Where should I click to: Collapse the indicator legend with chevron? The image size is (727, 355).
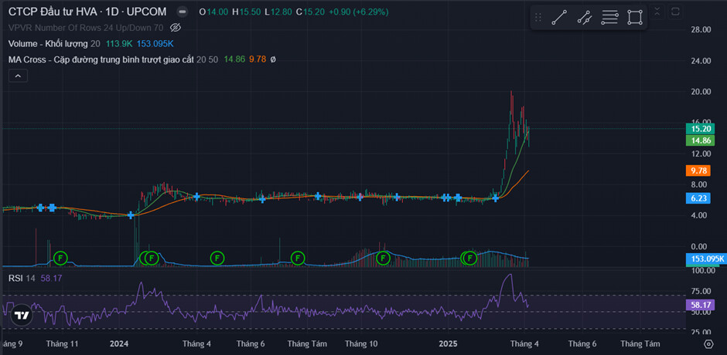click(x=17, y=75)
